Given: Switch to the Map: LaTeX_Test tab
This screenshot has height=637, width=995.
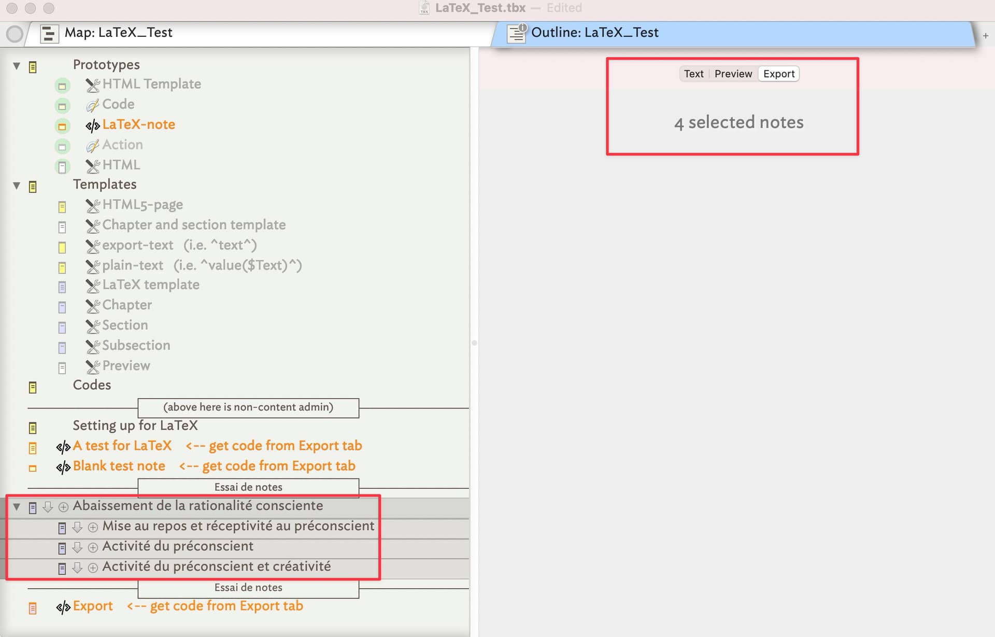Looking at the screenshot, I should [118, 33].
